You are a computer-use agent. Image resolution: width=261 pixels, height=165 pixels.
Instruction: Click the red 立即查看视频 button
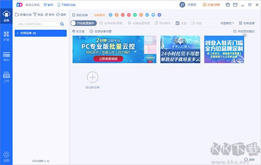tap(108, 59)
